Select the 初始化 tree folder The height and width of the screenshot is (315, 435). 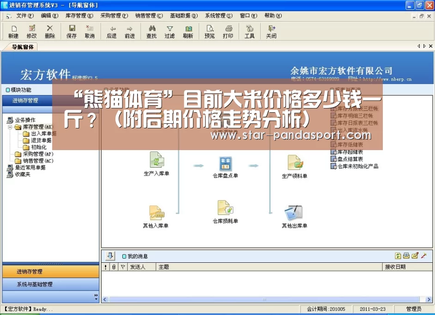35,147
